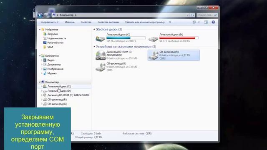Click Общий размер: 2,87 ГБ text
267x150 pixels.
point(88,137)
